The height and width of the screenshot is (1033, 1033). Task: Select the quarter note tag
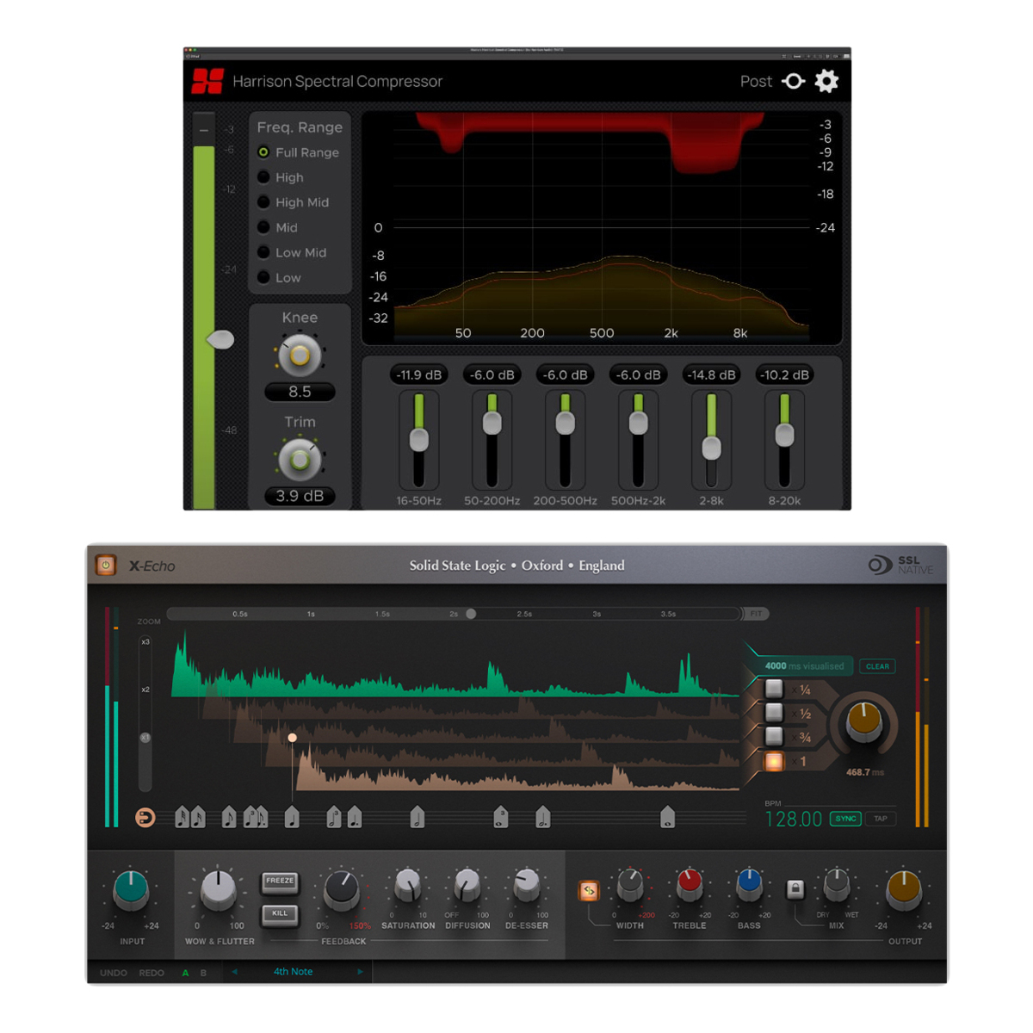(x=291, y=817)
